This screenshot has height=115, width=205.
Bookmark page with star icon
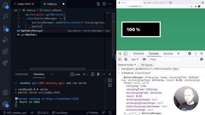point(192,6)
